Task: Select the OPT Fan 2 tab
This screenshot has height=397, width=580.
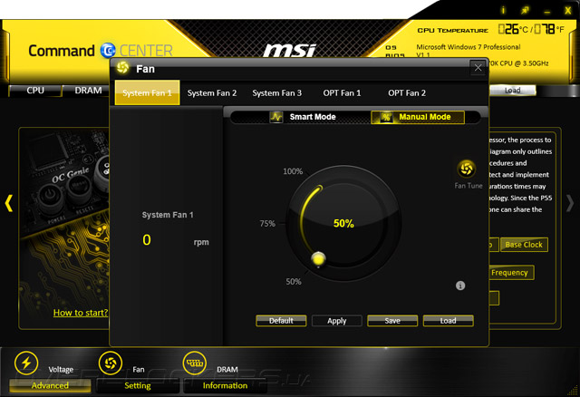Action: pos(407,92)
